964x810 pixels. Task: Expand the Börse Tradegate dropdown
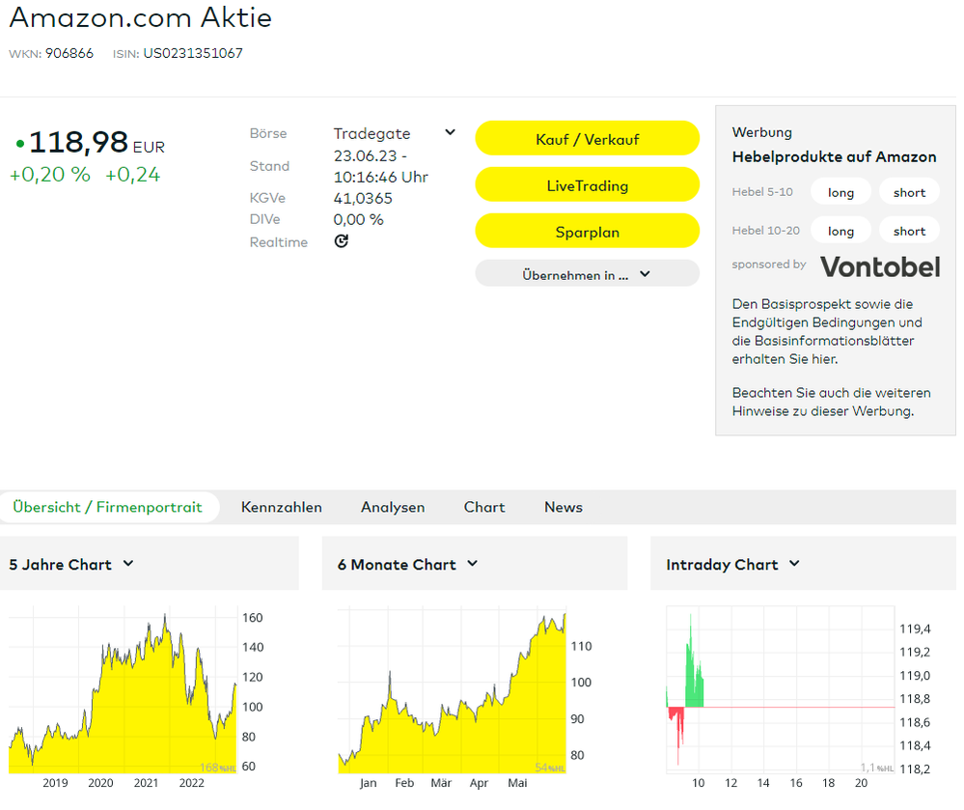(450, 133)
